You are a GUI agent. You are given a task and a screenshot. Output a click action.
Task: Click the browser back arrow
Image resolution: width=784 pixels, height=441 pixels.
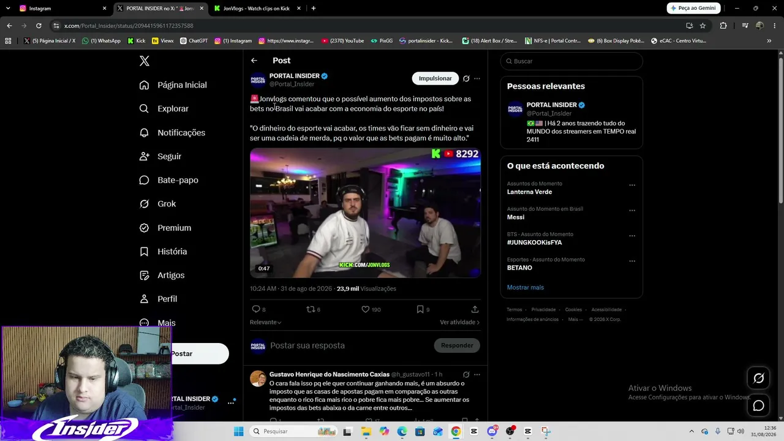9,26
